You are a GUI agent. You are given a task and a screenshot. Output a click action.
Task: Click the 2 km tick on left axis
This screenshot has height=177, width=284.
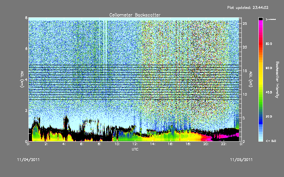pyautogui.click(x=26, y=110)
